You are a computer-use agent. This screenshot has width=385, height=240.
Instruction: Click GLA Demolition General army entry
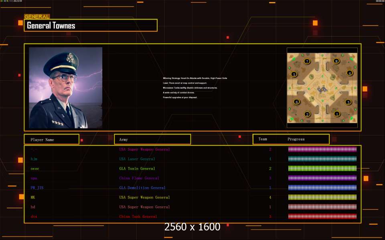(142, 188)
